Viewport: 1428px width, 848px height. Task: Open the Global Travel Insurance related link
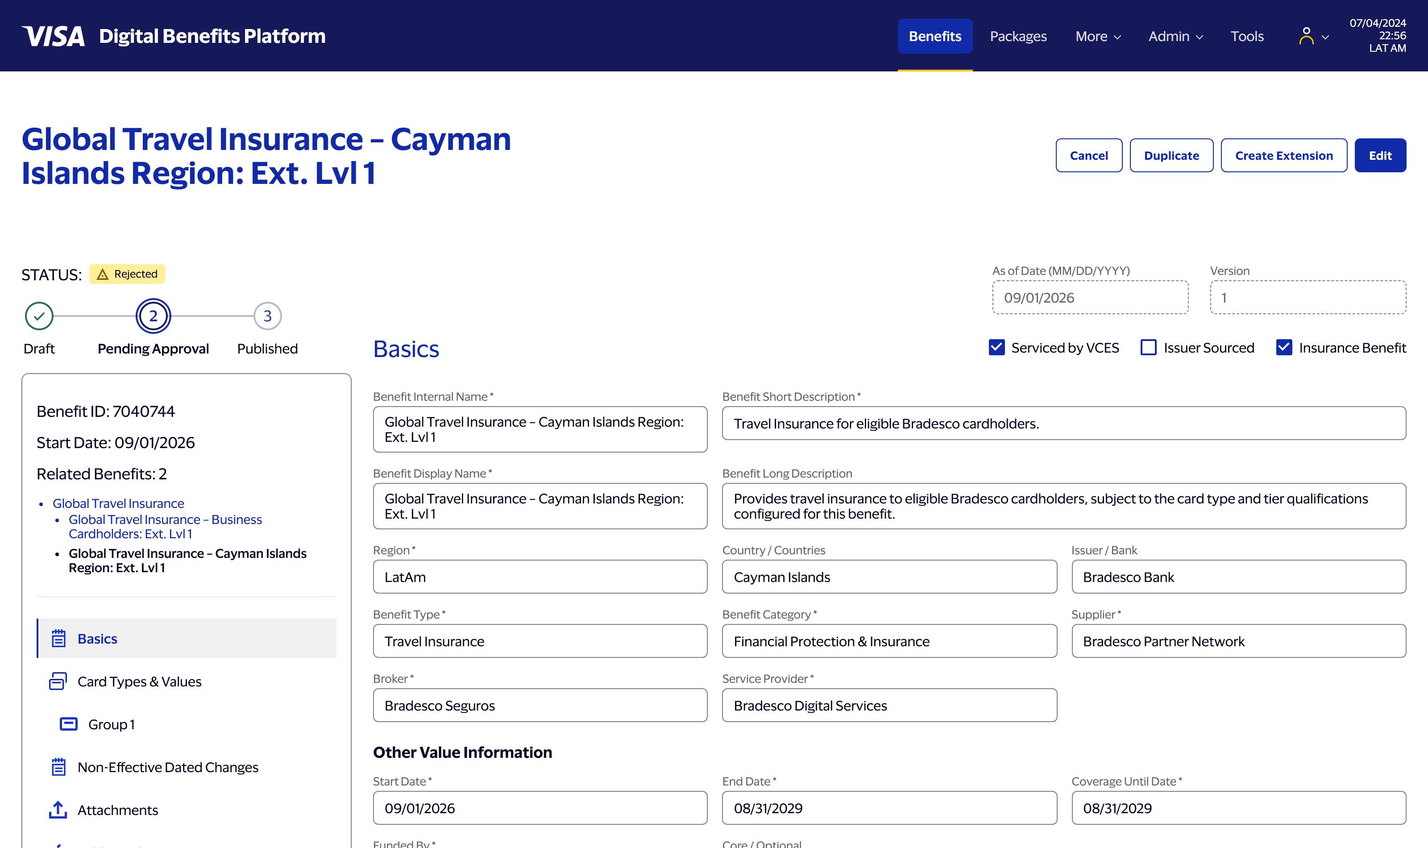(x=118, y=503)
